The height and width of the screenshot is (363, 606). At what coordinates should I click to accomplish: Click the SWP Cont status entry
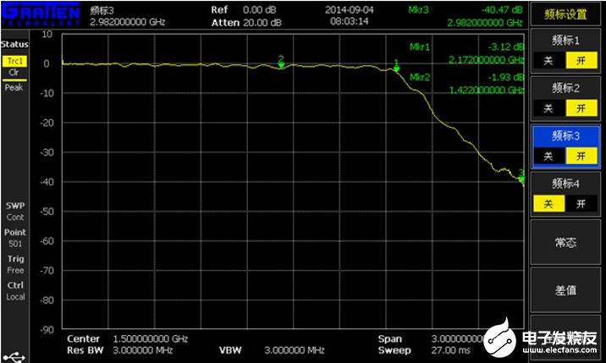tap(15, 212)
